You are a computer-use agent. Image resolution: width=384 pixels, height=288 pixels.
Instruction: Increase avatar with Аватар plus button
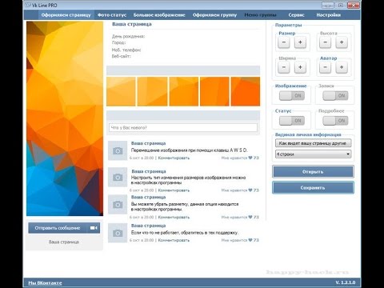coord(342,67)
